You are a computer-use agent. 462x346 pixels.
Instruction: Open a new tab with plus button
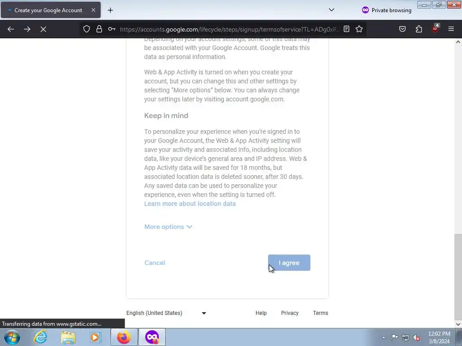pyautogui.click(x=110, y=10)
